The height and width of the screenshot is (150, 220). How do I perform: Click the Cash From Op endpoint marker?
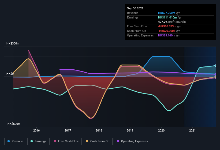215,77
